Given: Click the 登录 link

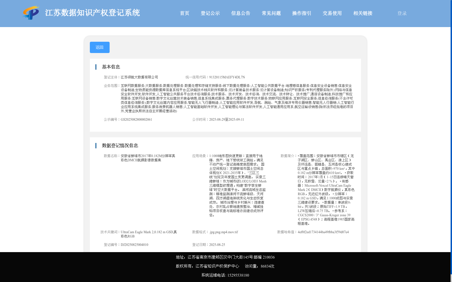Looking at the screenshot, I should tap(402, 13).
